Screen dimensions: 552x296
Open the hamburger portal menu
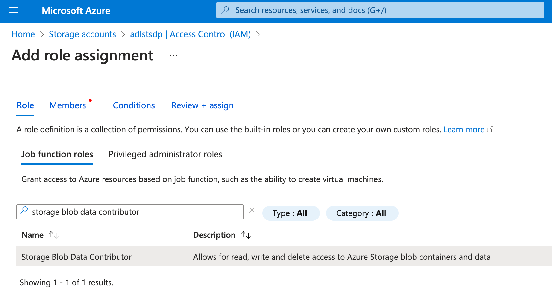pos(14,10)
